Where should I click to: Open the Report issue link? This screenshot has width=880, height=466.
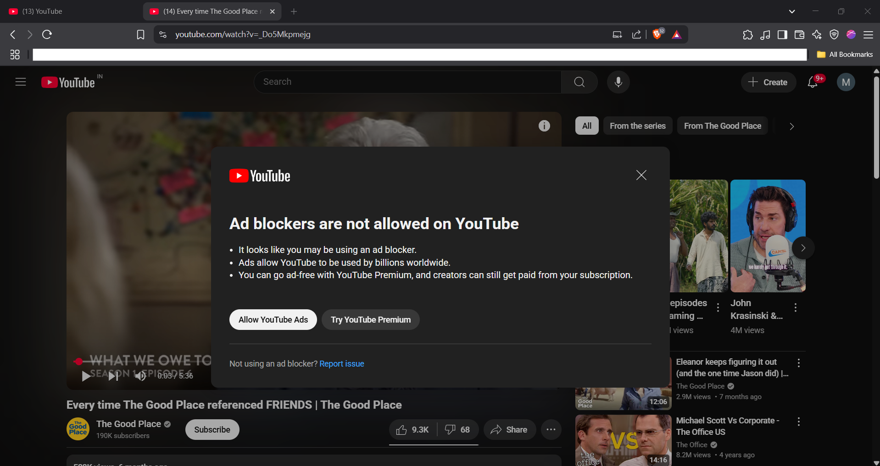[x=341, y=364]
